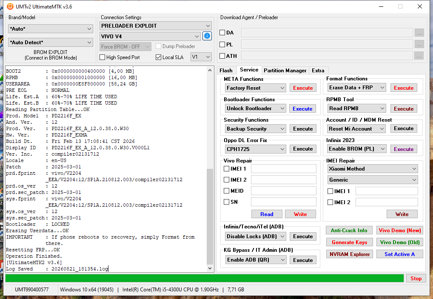Execute the Format Functions action
Viewport: 433px width, 299px height.
(404, 88)
